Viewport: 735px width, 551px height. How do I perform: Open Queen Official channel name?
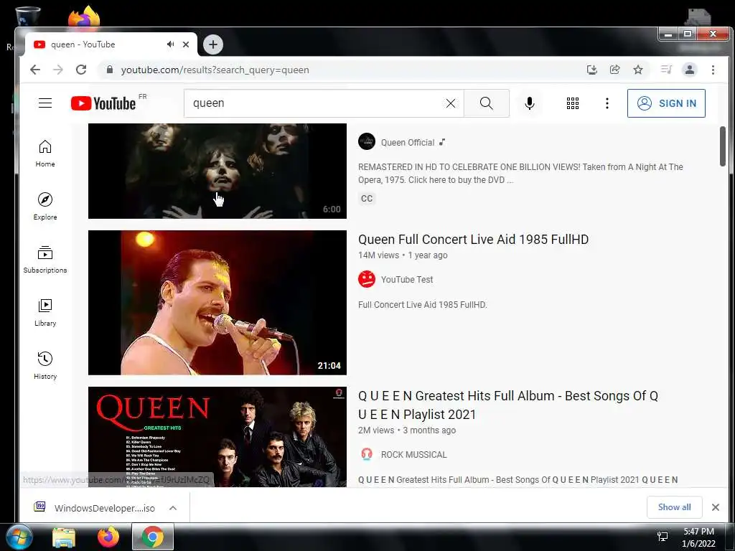[408, 143]
